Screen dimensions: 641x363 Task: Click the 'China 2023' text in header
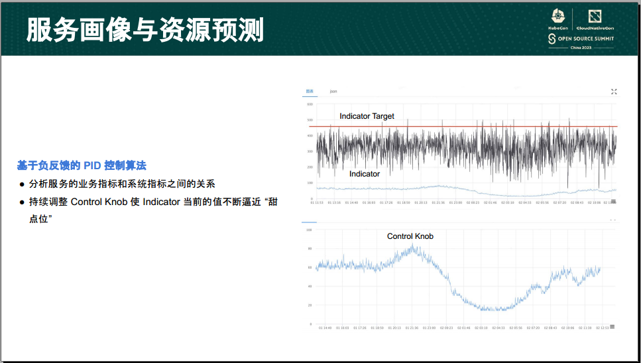pyautogui.click(x=581, y=49)
